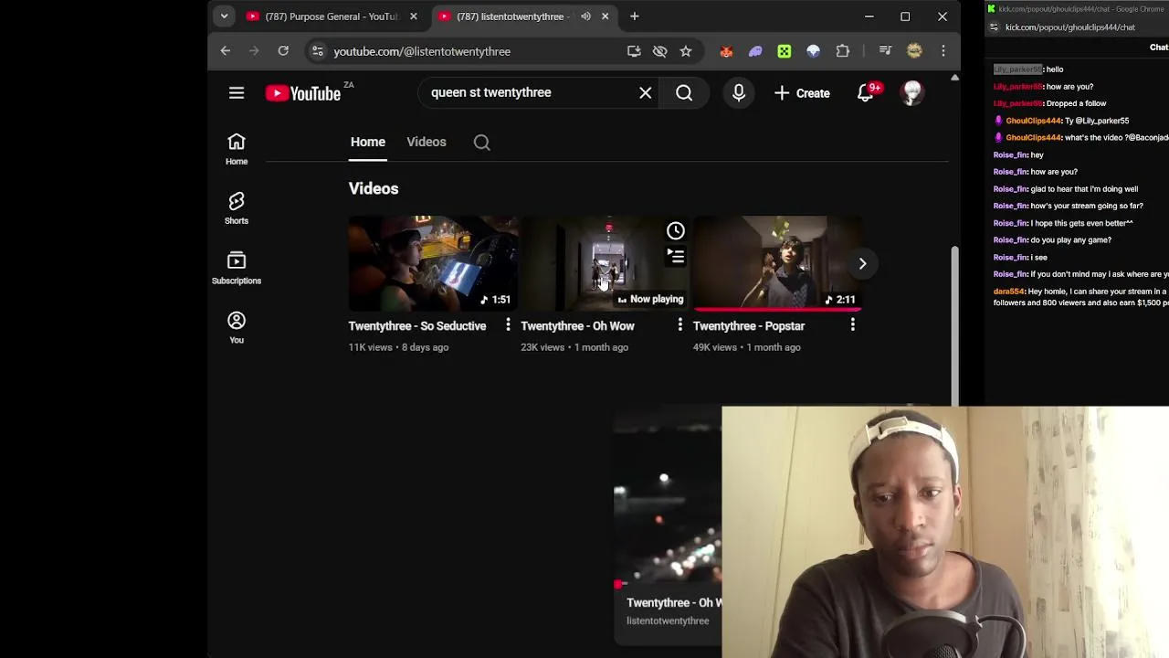Expand the tab search dropdown arrow
The height and width of the screenshot is (658, 1169).
click(x=224, y=16)
